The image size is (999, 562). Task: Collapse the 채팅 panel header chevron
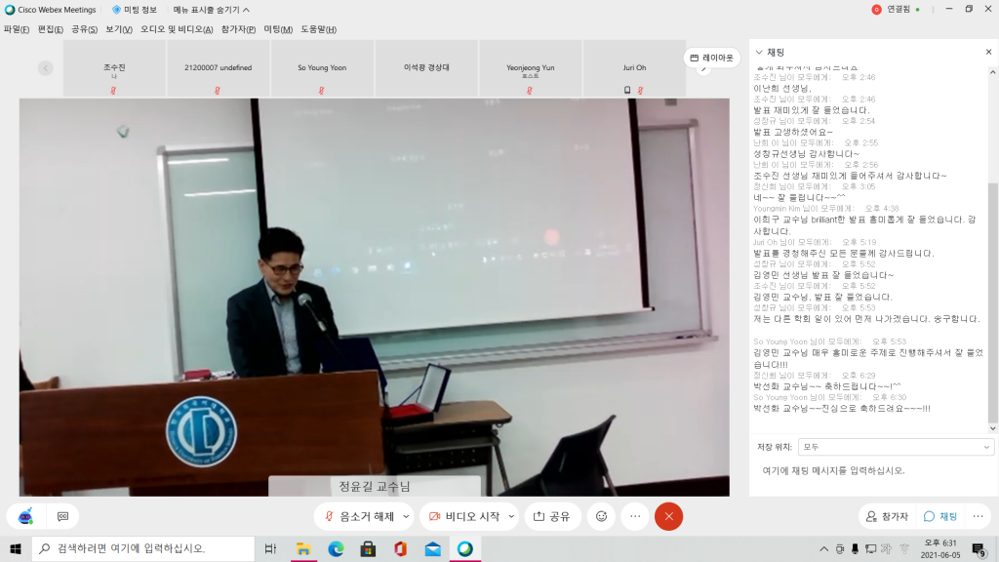759,53
